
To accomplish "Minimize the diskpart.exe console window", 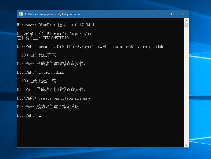I will 158,14.
